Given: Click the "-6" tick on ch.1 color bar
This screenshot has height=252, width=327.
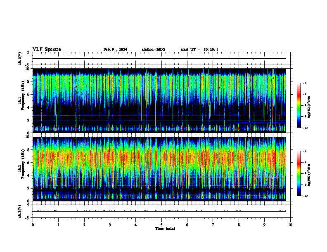Looking at the screenshot, I should click(x=305, y=83).
